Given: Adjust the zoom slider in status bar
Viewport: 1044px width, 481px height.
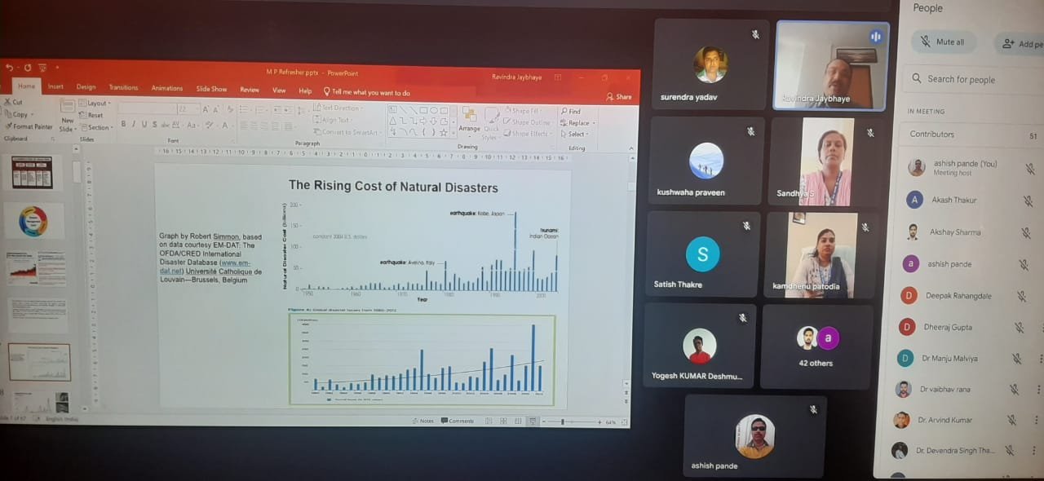Looking at the screenshot, I should pos(564,422).
